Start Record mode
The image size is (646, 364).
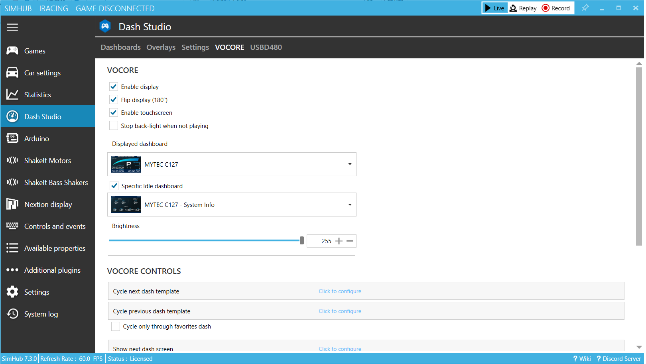556,8
